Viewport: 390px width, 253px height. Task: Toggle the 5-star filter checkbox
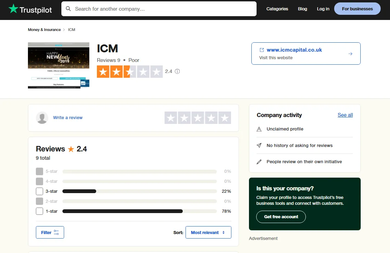tap(40, 171)
